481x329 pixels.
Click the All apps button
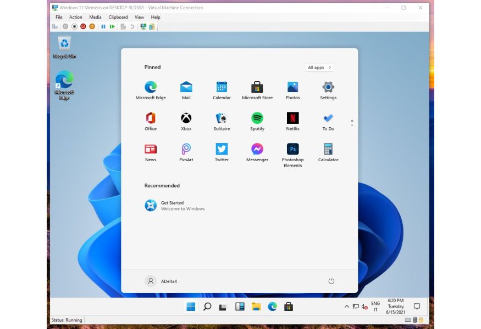point(319,67)
